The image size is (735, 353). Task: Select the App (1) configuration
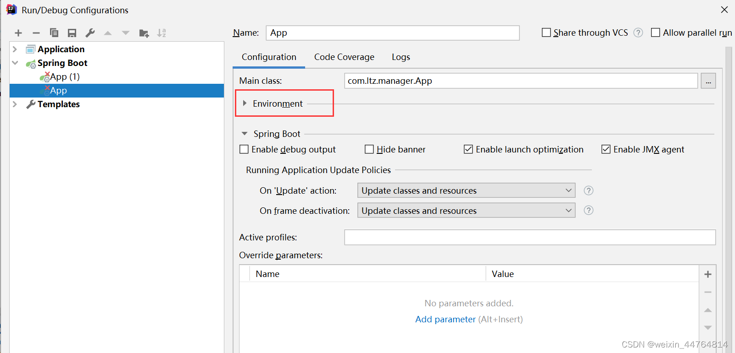tap(65, 76)
